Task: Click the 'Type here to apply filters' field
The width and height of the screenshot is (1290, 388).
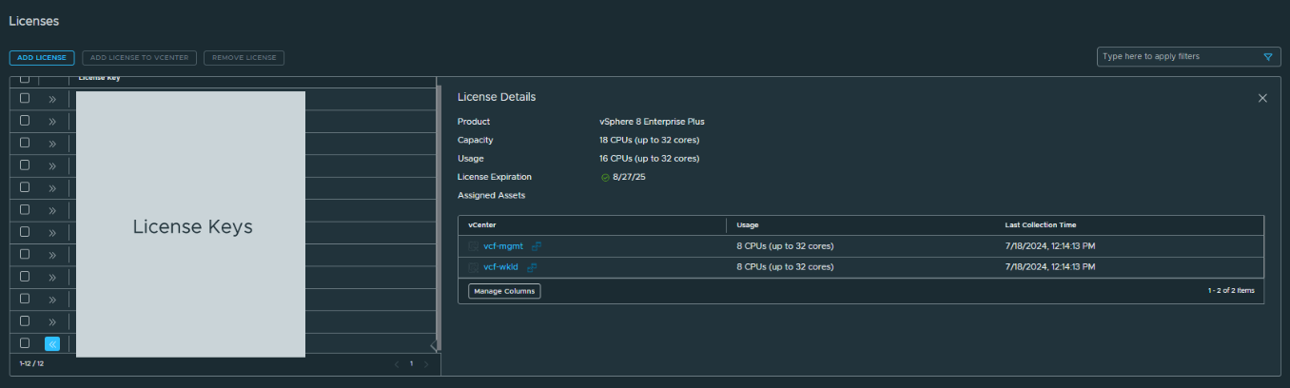Action: [x=1178, y=57]
